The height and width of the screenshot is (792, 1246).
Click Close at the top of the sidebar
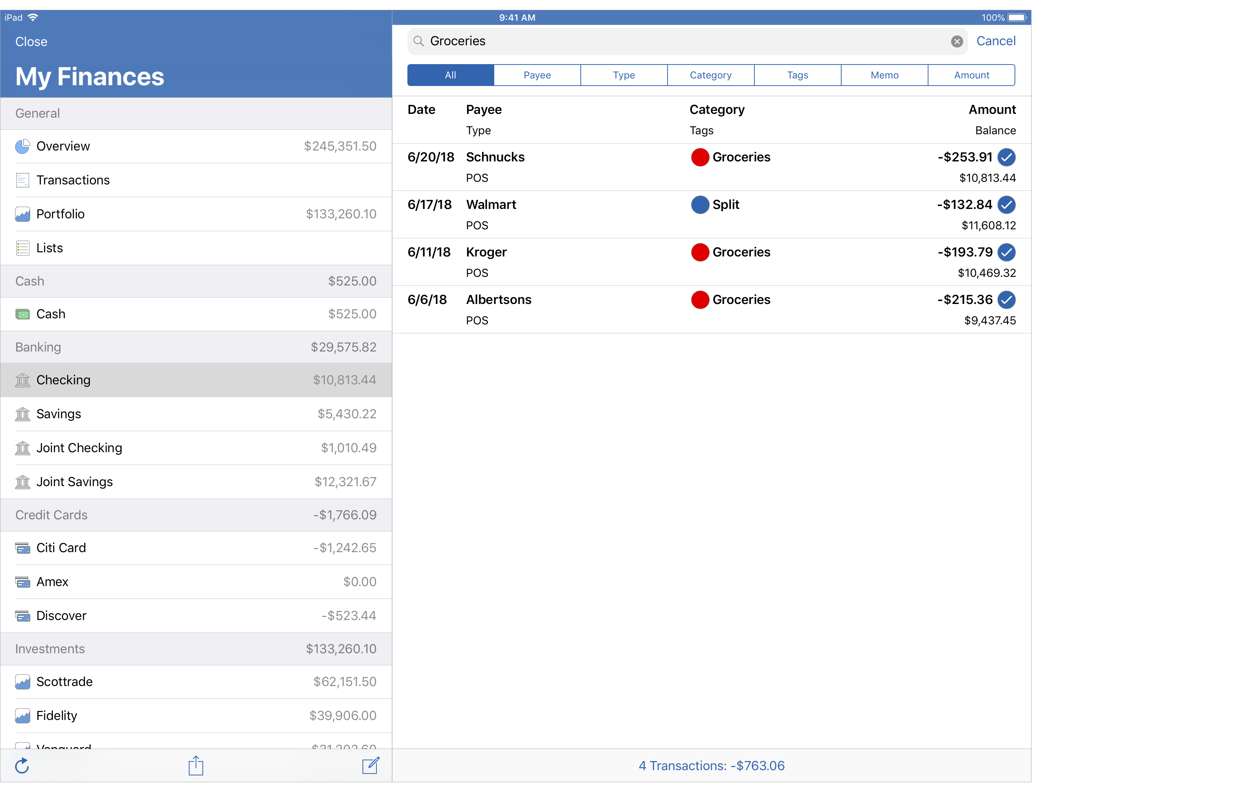click(x=31, y=42)
